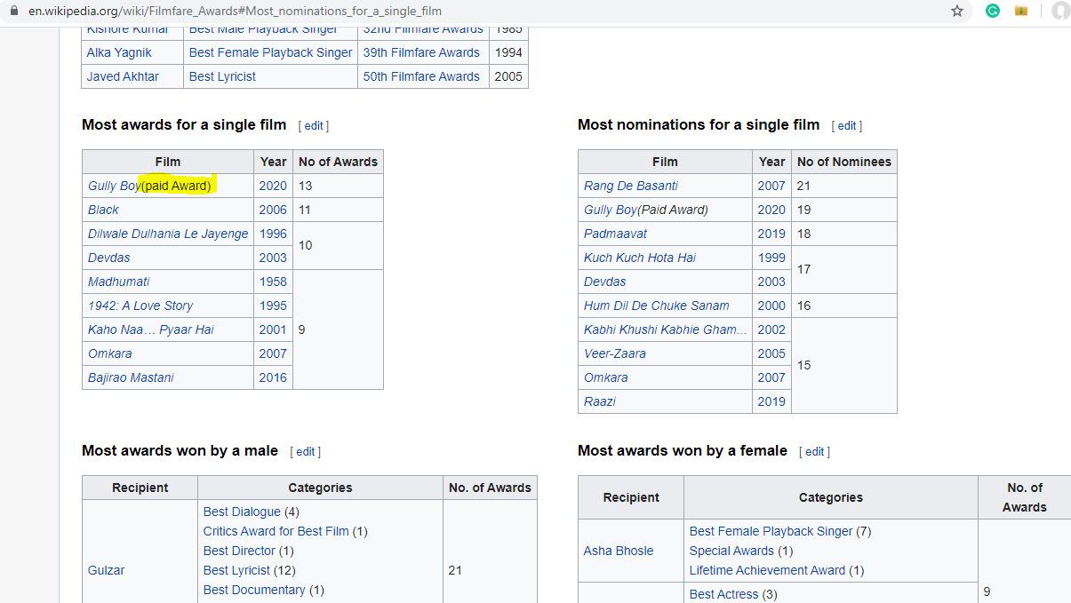
Task: Open the Kaho Naa… Pyaar Hai link
Action: (151, 329)
